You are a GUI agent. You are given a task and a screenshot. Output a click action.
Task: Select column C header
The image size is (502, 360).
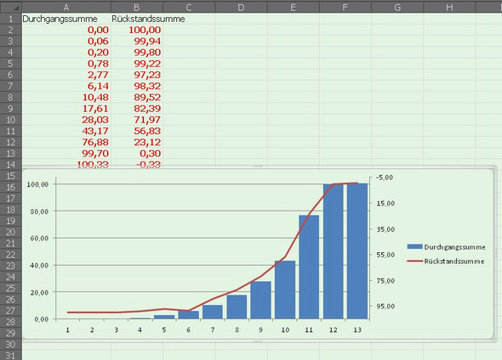click(189, 8)
